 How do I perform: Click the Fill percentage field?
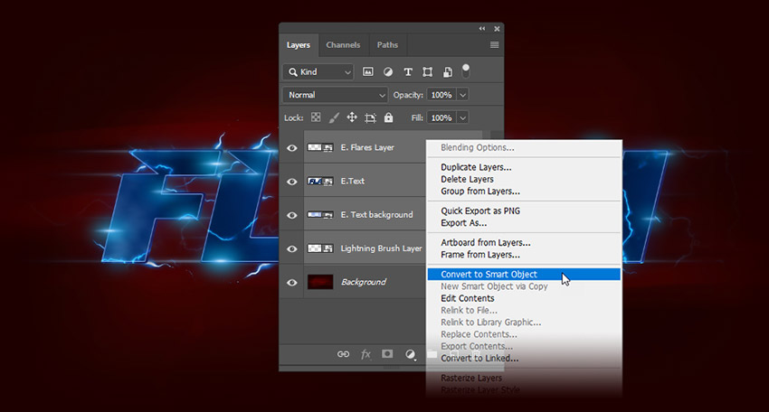pyautogui.click(x=441, y=117)
